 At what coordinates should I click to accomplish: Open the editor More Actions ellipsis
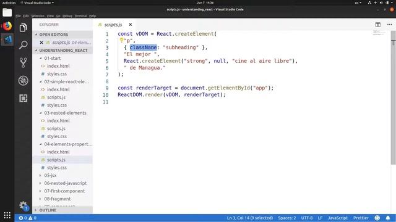click(x=389, y=25)
